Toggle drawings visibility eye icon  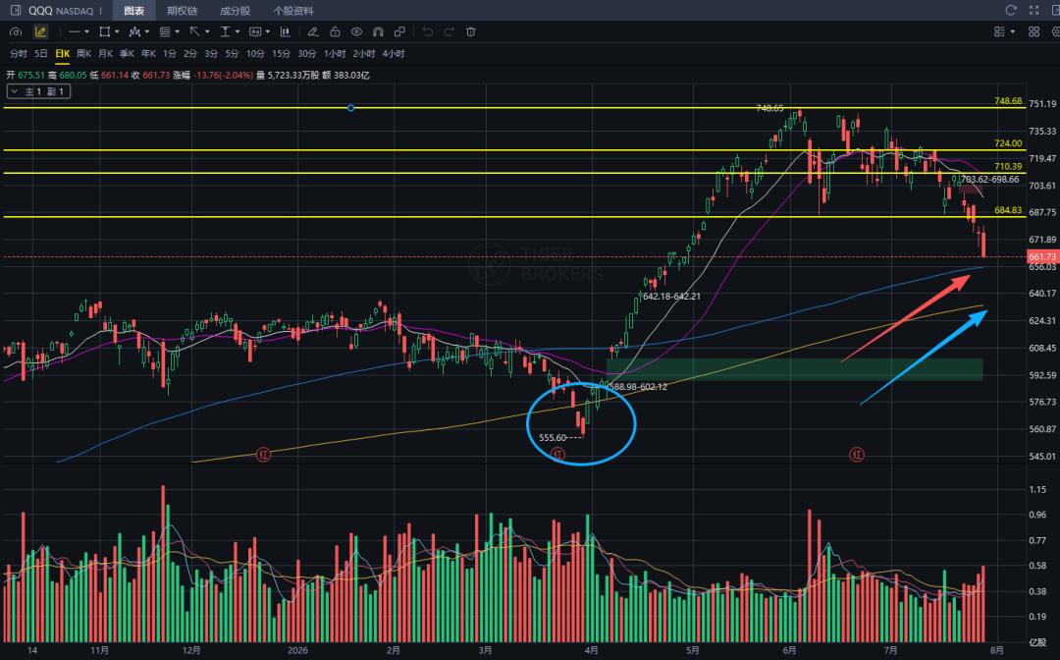point(356,31)
